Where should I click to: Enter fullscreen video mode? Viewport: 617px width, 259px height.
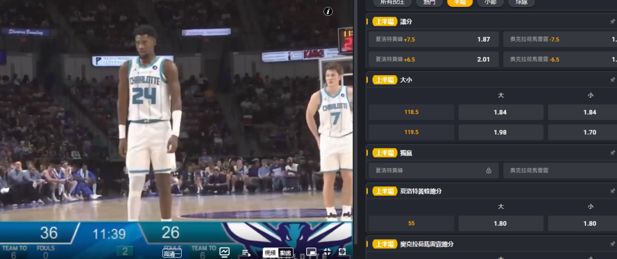342,252
